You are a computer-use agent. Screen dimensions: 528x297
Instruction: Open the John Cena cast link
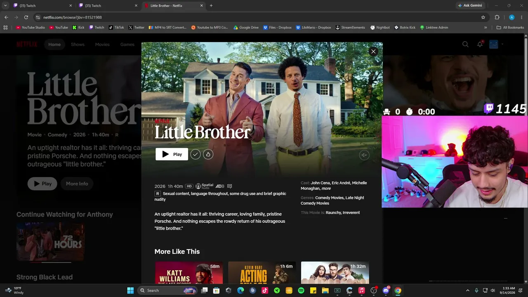click(320, 183)
